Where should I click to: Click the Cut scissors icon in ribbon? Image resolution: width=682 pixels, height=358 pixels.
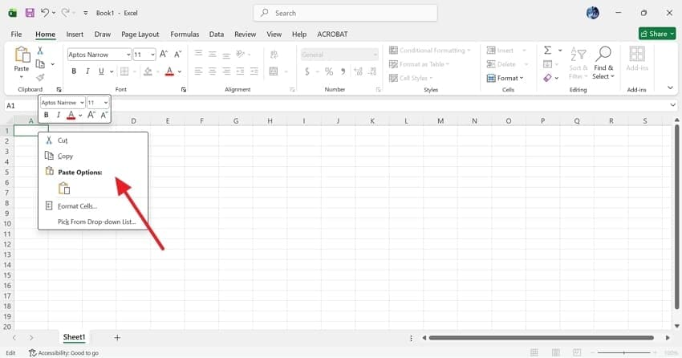click(x=40, y=51)
